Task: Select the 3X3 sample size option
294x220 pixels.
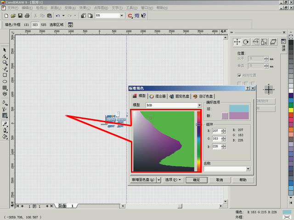Action: point(35,25)
